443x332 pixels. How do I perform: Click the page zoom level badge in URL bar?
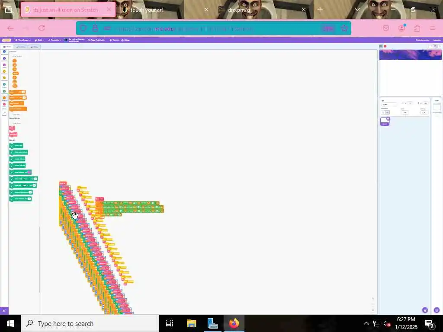click(328, 29)
